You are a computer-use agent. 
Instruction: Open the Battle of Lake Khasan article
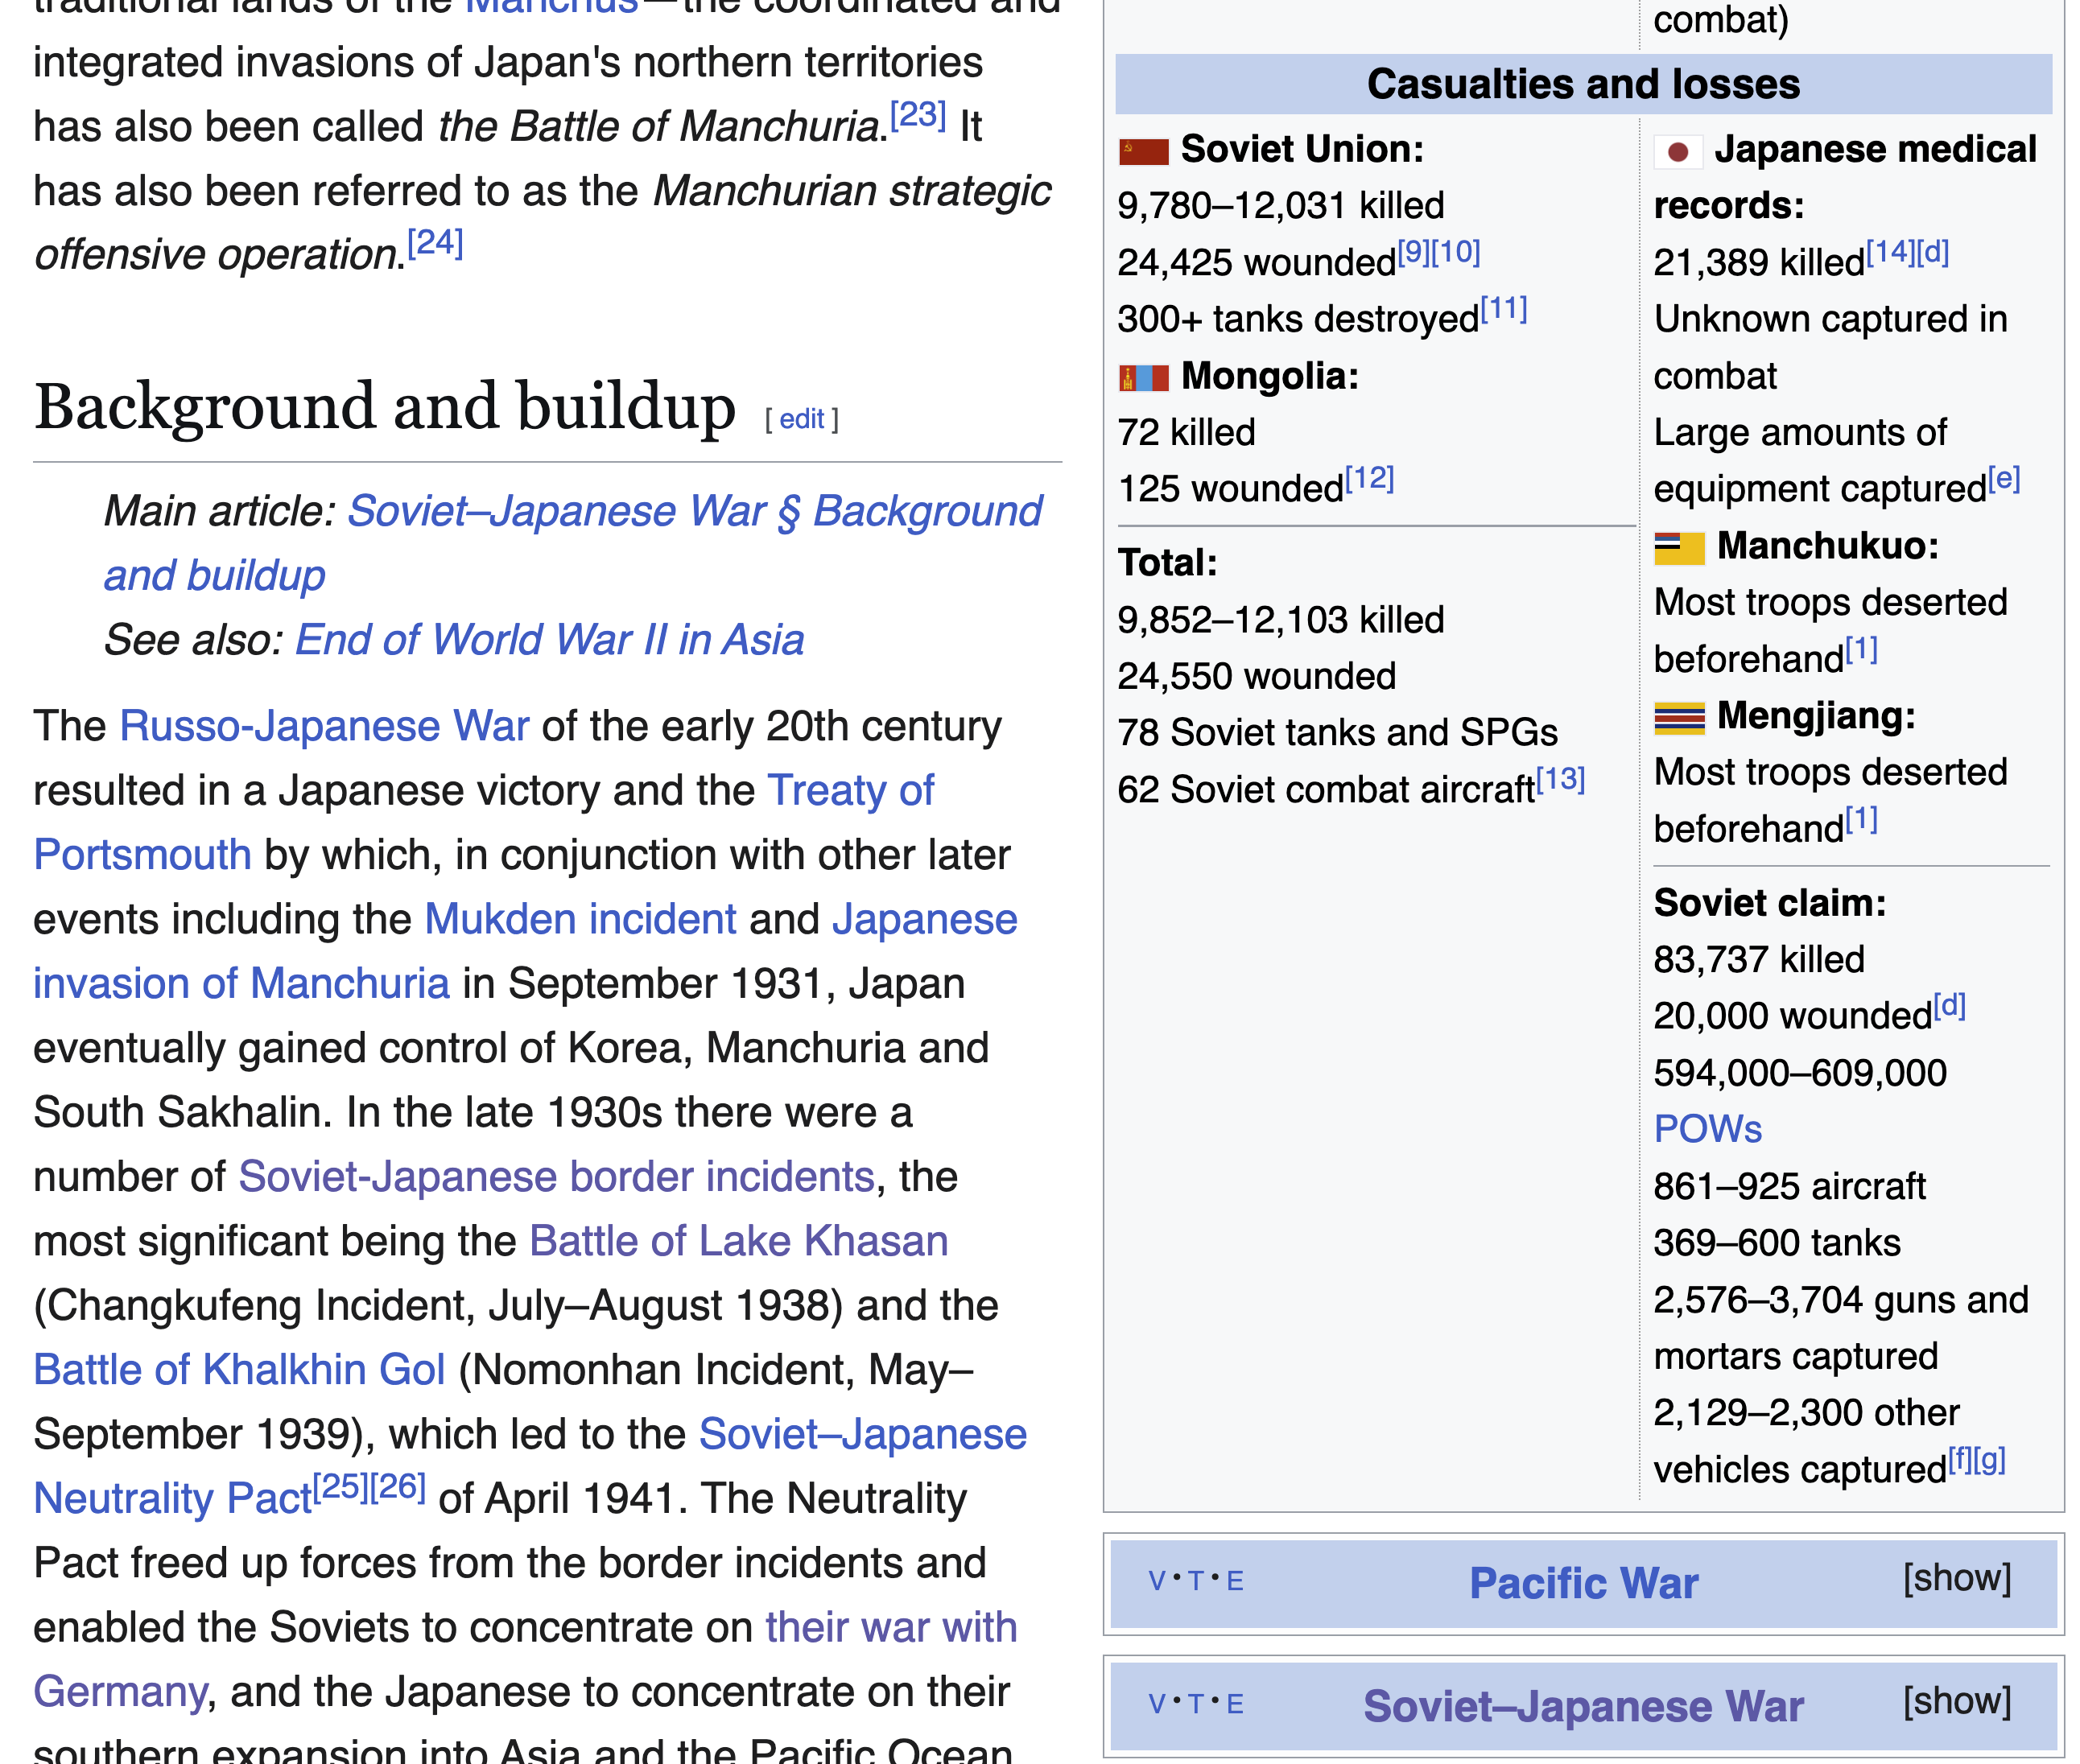coord(738,1241)
